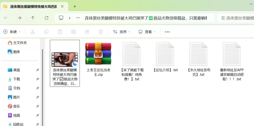Minimize the Explorer window

click(x=251, y=4)
